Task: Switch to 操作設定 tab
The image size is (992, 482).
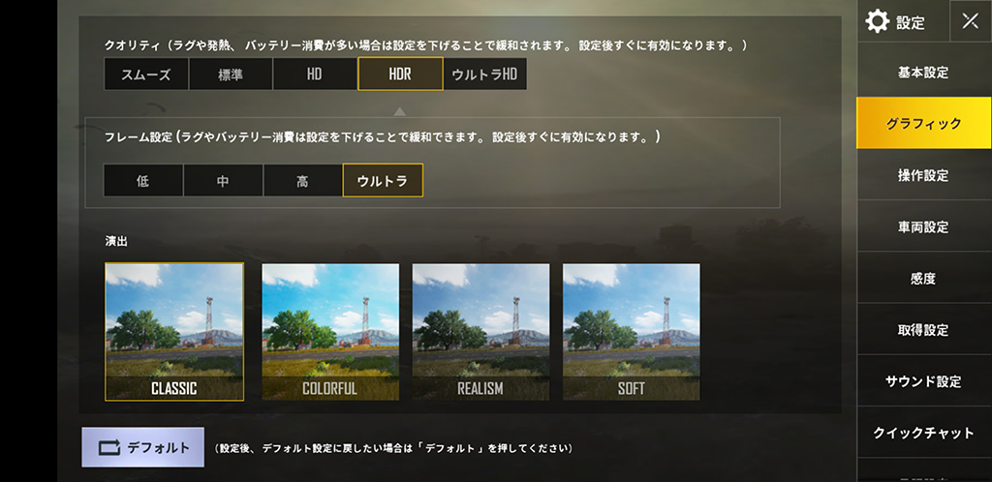Action: [x=923, y=175]
